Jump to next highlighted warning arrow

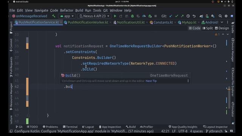click(228, 34)
